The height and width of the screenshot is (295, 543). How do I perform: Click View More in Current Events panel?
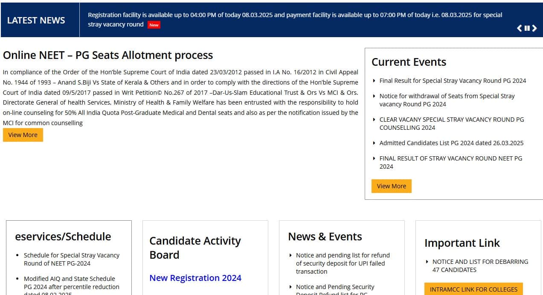(391, 186)
